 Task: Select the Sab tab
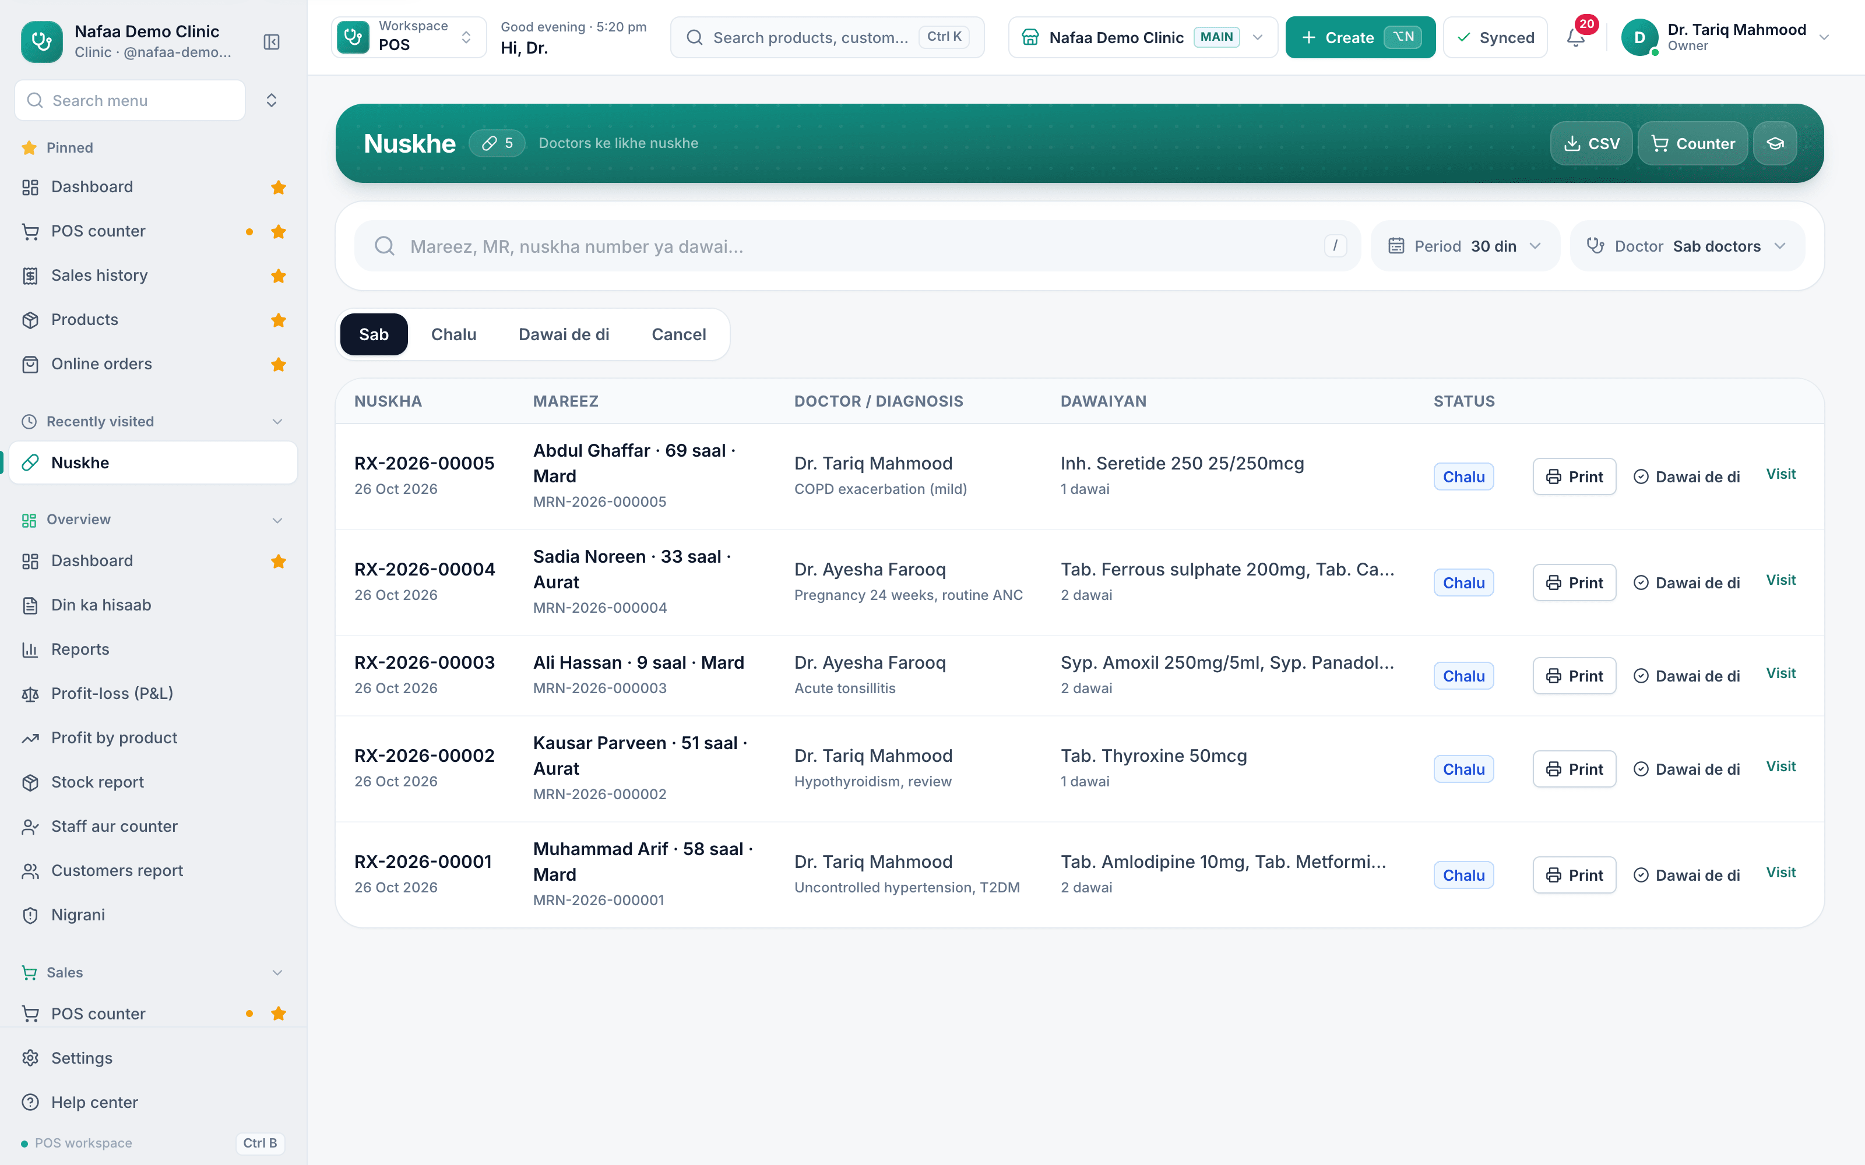tap(374, 334)
